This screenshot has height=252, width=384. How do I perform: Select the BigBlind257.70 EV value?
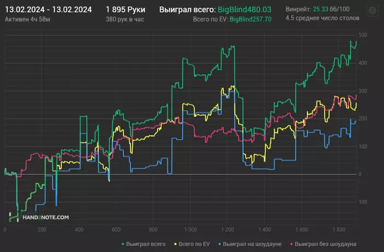tap(250, 19)
